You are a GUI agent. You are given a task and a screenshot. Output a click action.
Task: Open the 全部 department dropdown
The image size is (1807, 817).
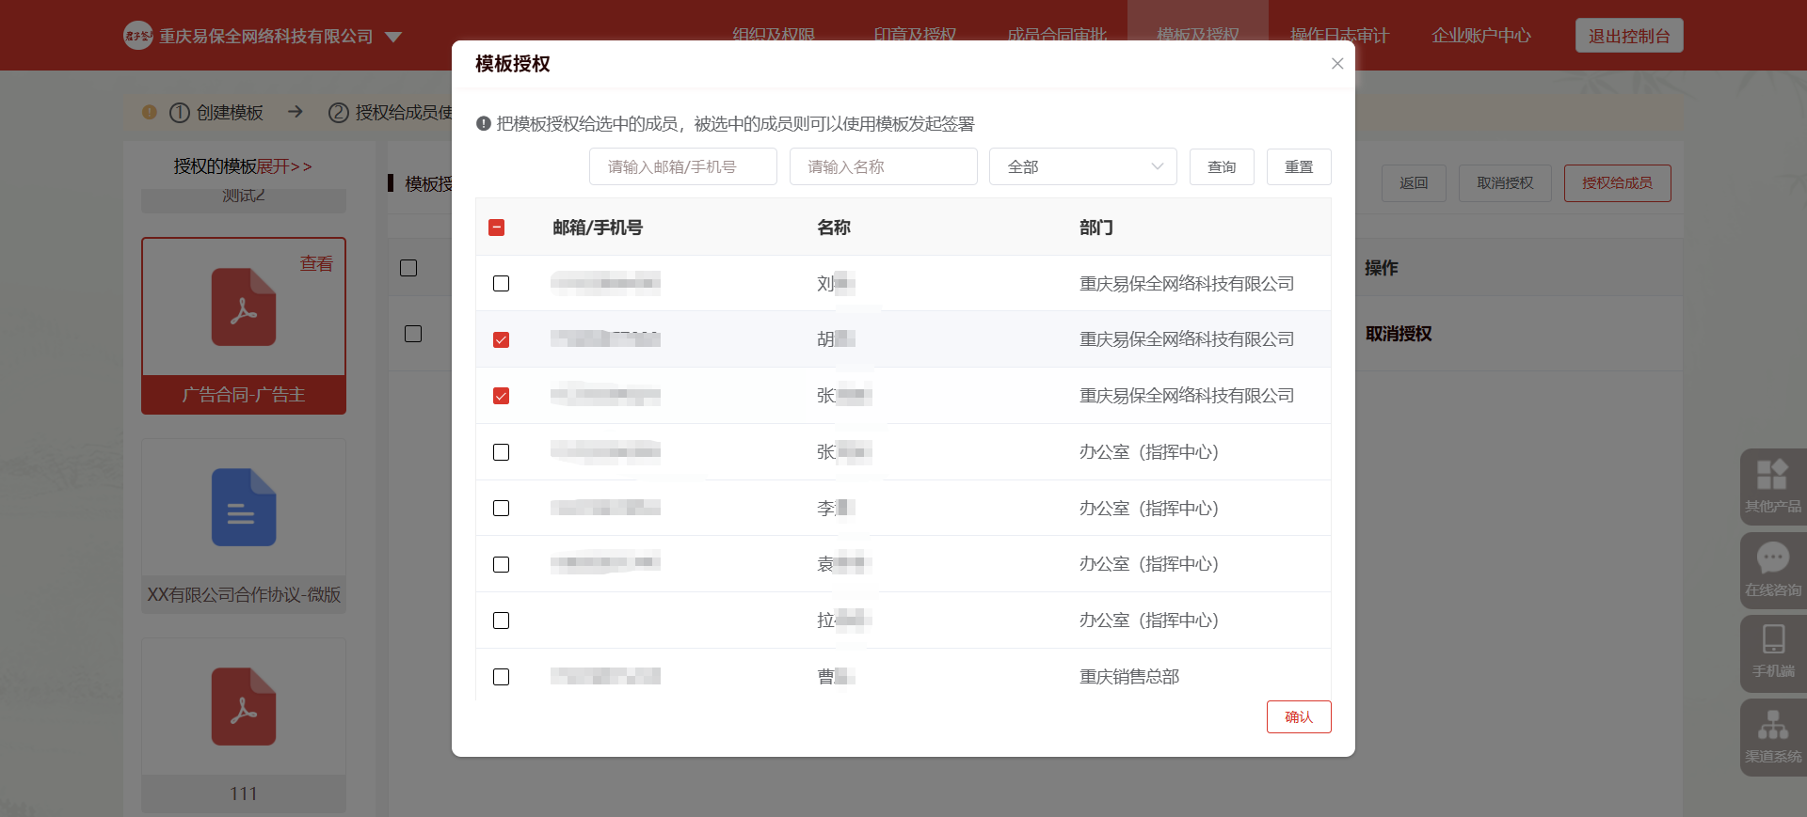pyautogui.click(x=1082, y=167)
